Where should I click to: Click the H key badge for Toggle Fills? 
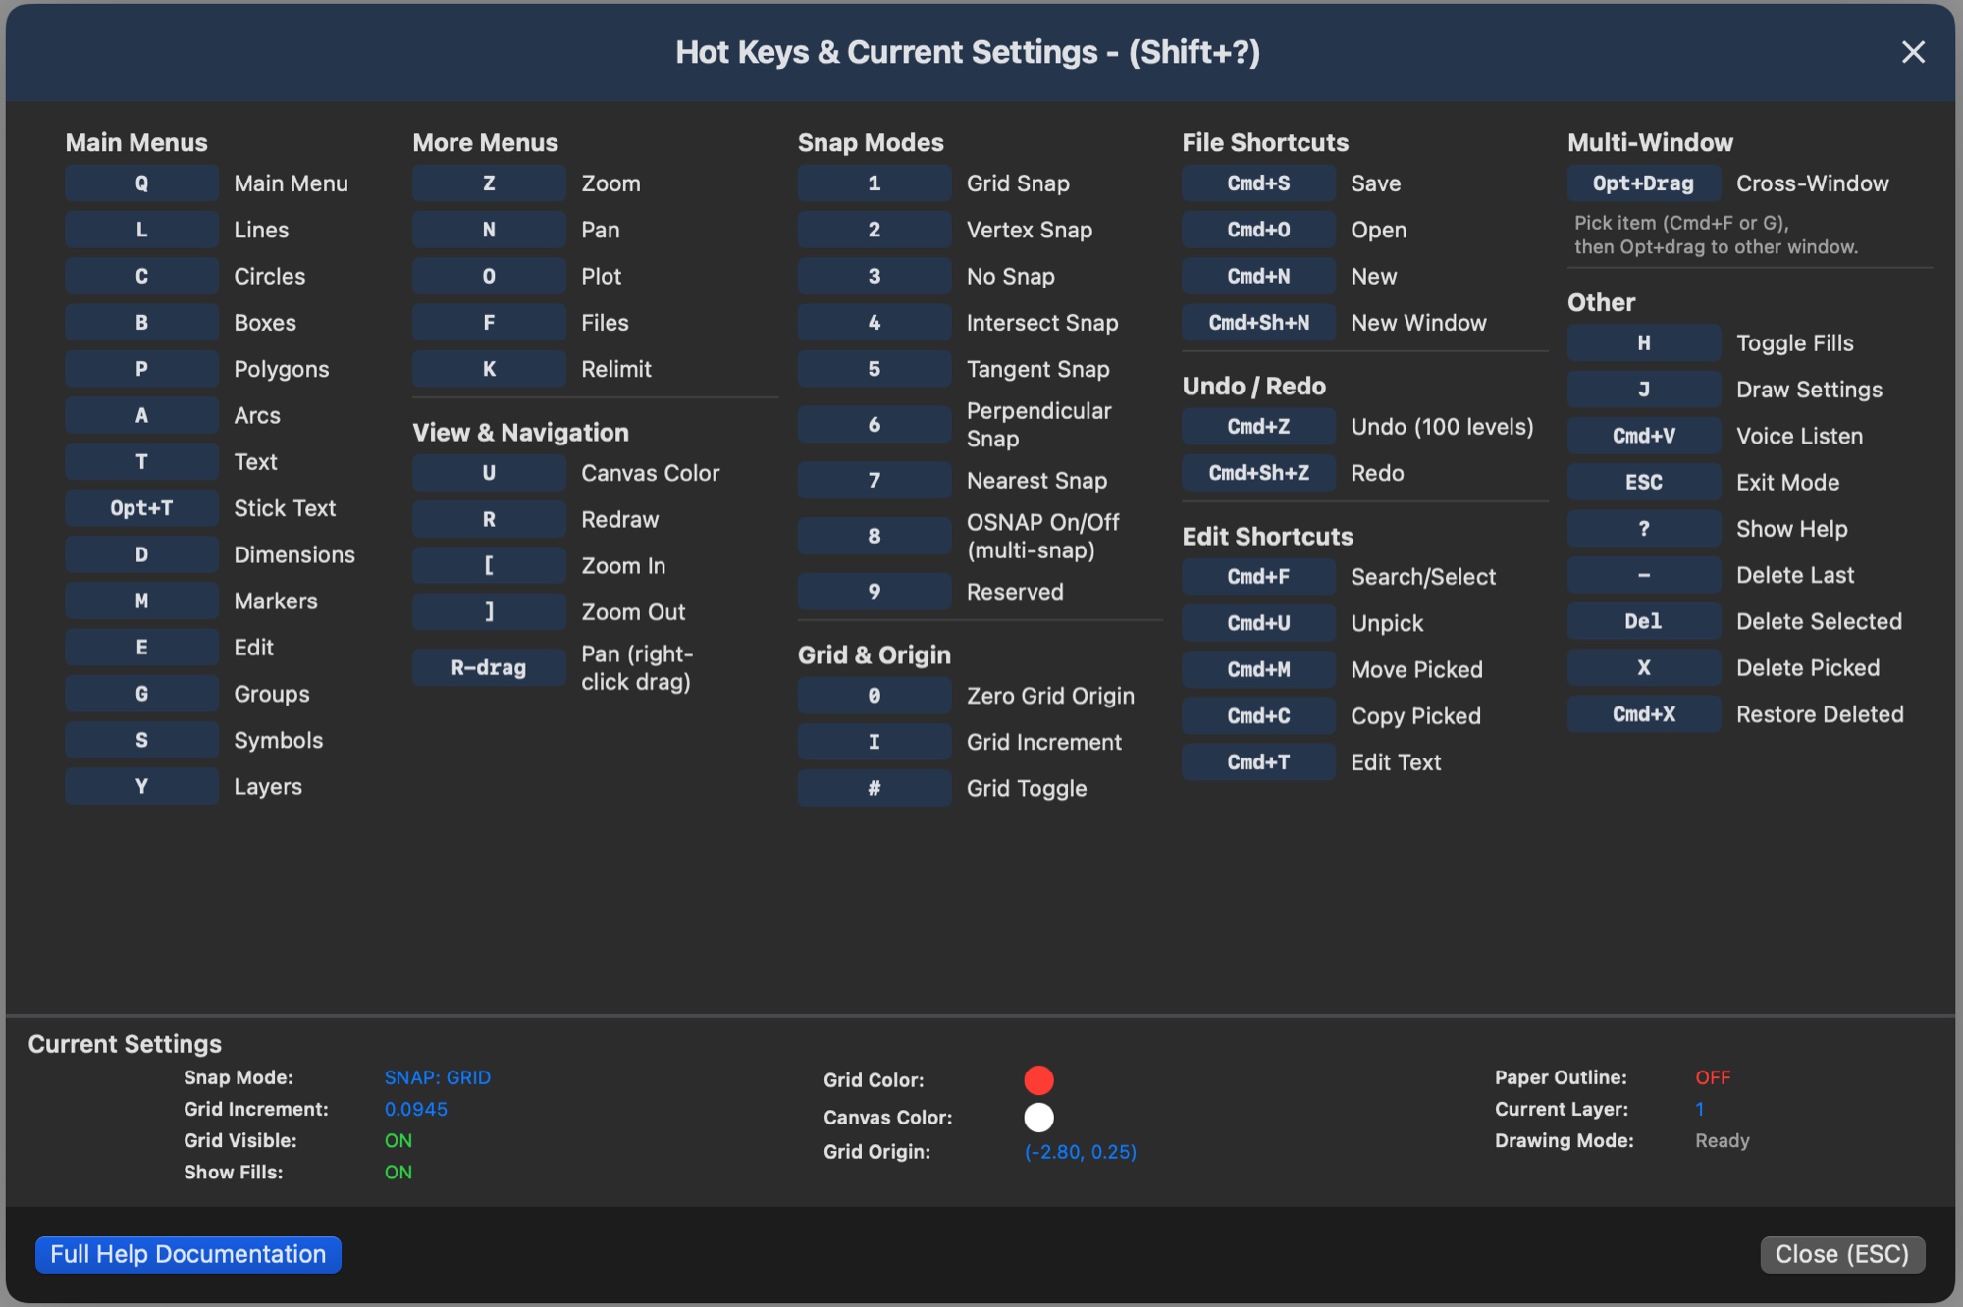click(1643, 343)
